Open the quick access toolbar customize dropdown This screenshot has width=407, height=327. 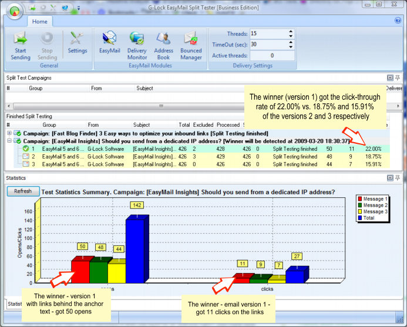click(78, 8)
